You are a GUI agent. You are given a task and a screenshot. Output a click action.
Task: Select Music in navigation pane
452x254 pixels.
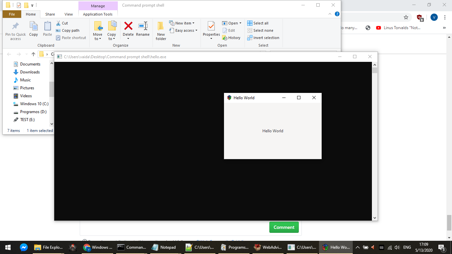click(x=22, y=80)
